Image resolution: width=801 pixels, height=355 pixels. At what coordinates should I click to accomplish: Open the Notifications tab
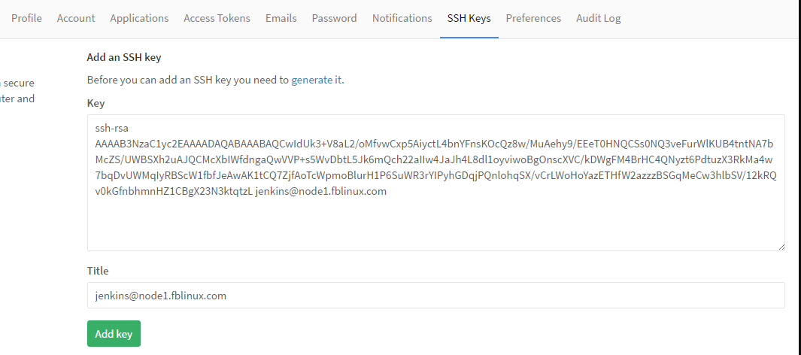pyautogui.click(x=402, y=18)
